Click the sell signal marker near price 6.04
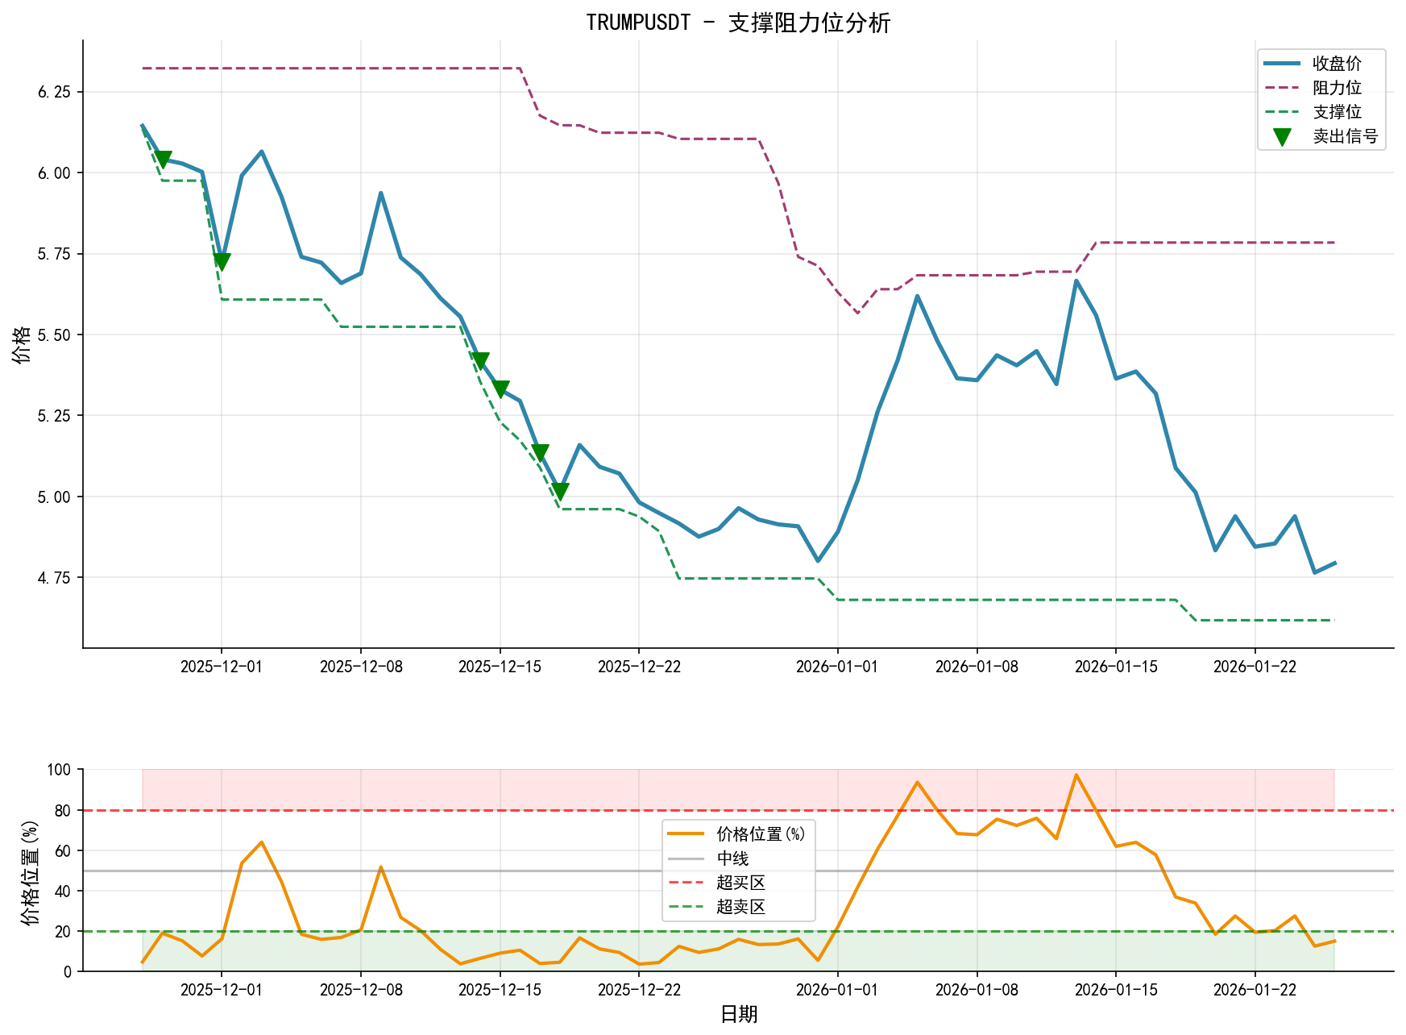 pyautogui.click(x=162, y=160)
